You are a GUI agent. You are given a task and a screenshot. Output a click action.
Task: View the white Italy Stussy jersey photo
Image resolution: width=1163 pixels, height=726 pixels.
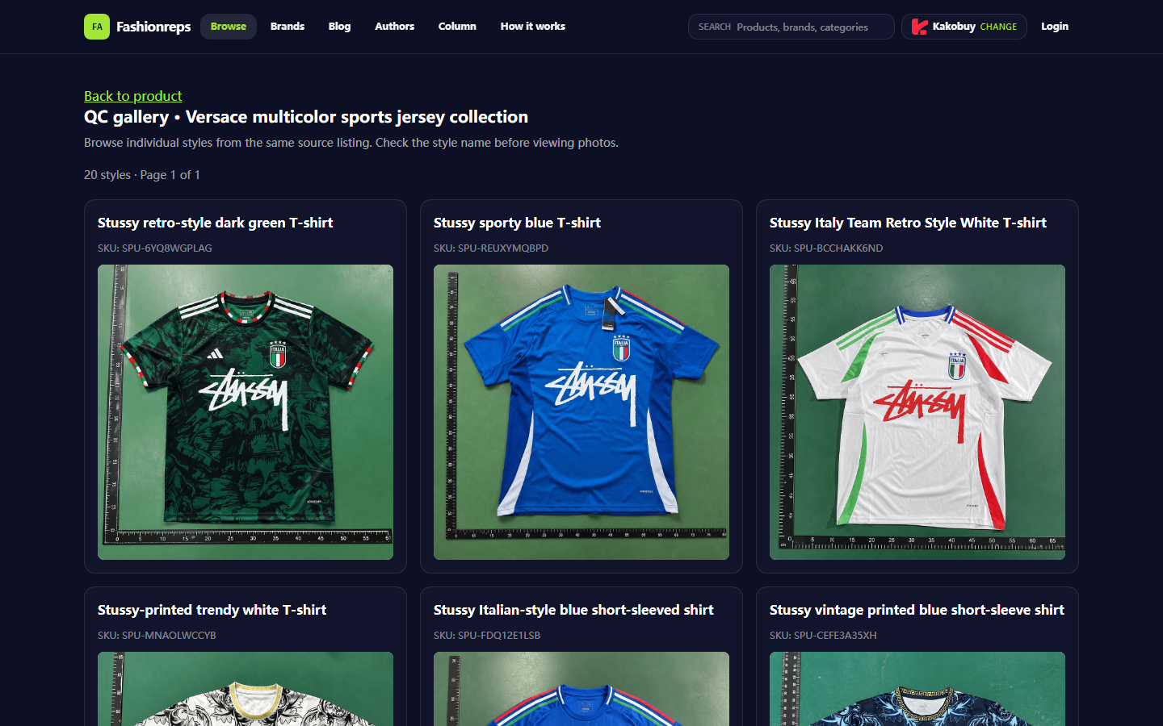point(917,412)
